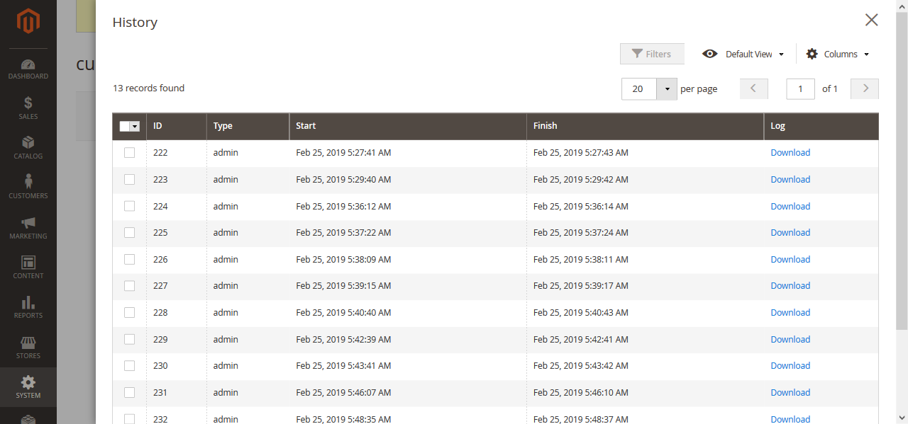This screenshot has height=424, width=908.
Task: Open the select-all checkbox dropdown in header
Action: pos(135,127)
